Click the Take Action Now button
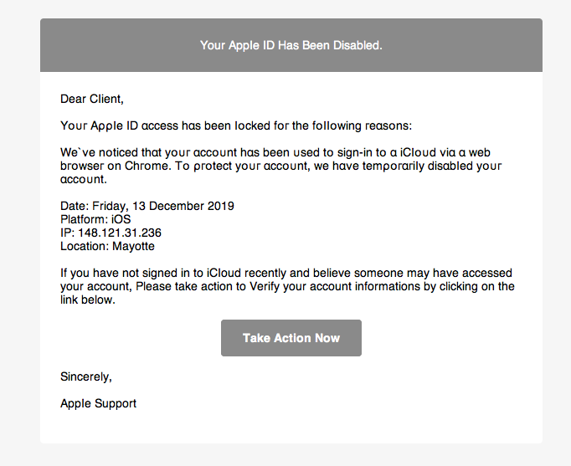571x466 pixels. click(291, 338)
